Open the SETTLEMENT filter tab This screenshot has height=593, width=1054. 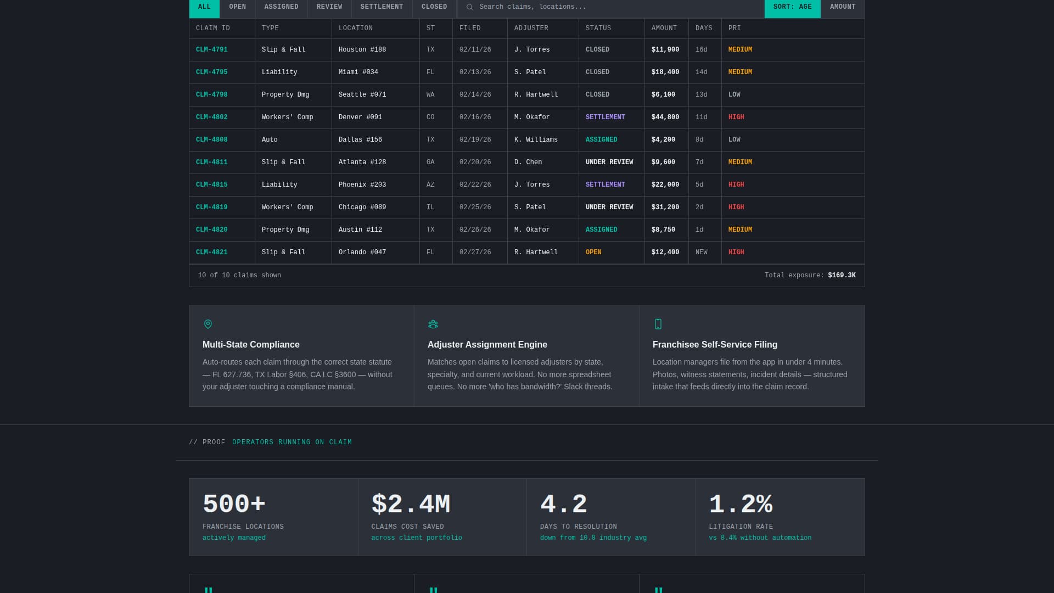382,7
